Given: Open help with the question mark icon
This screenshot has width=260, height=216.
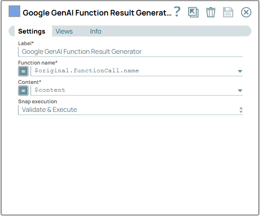Looking at the screenshot, I should click(x=177, y=12).
